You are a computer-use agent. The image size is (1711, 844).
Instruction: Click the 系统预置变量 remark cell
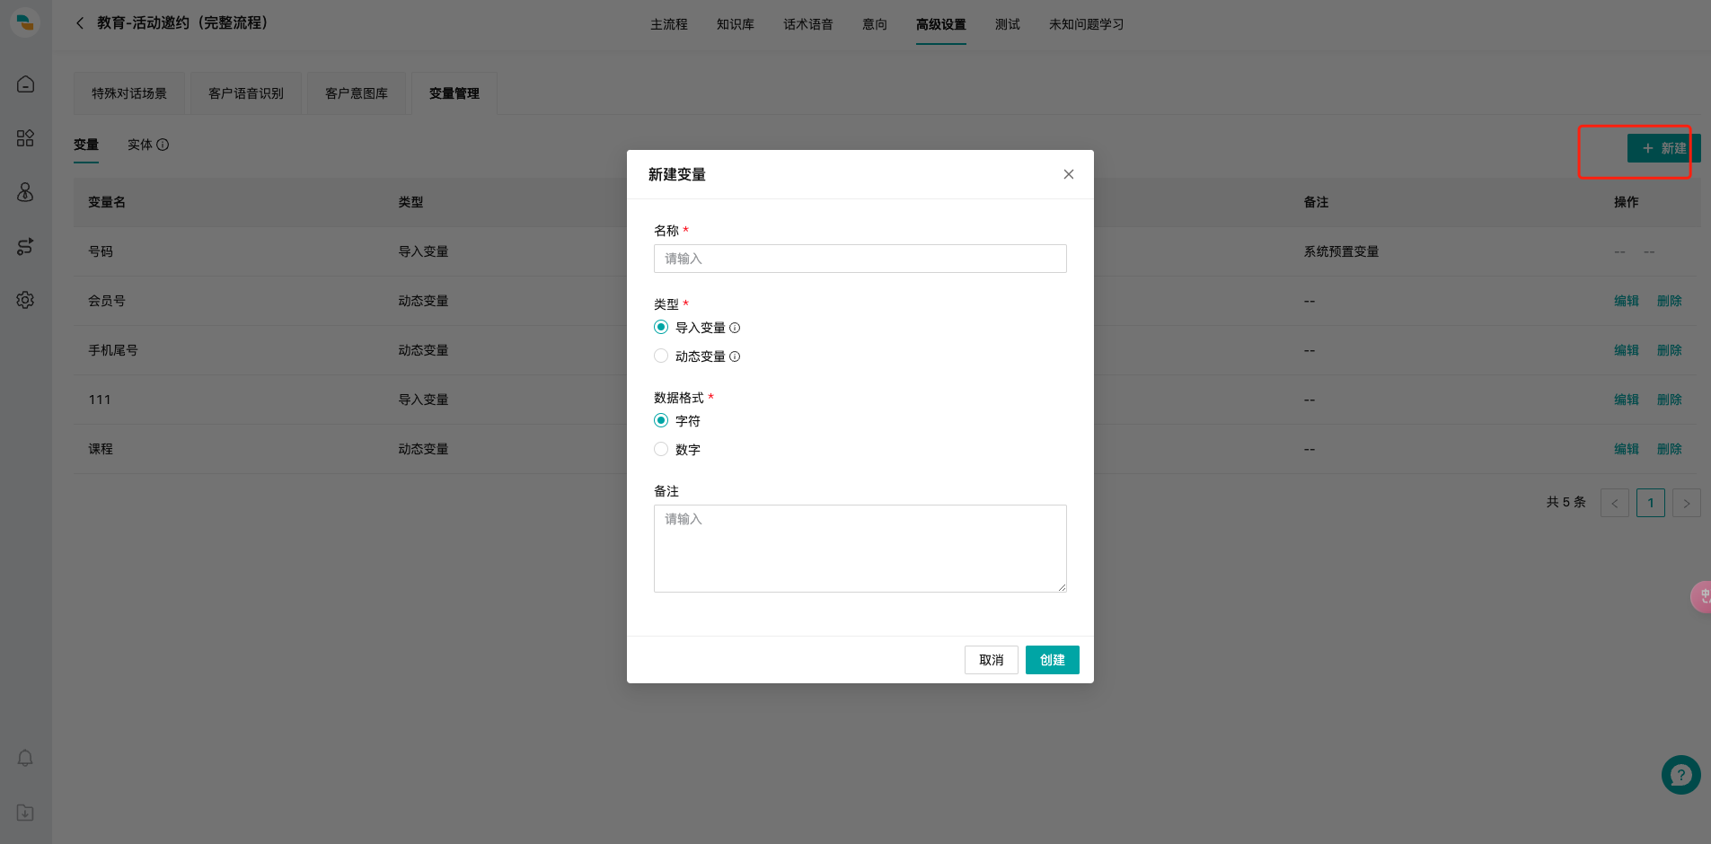click(1341, 251)
